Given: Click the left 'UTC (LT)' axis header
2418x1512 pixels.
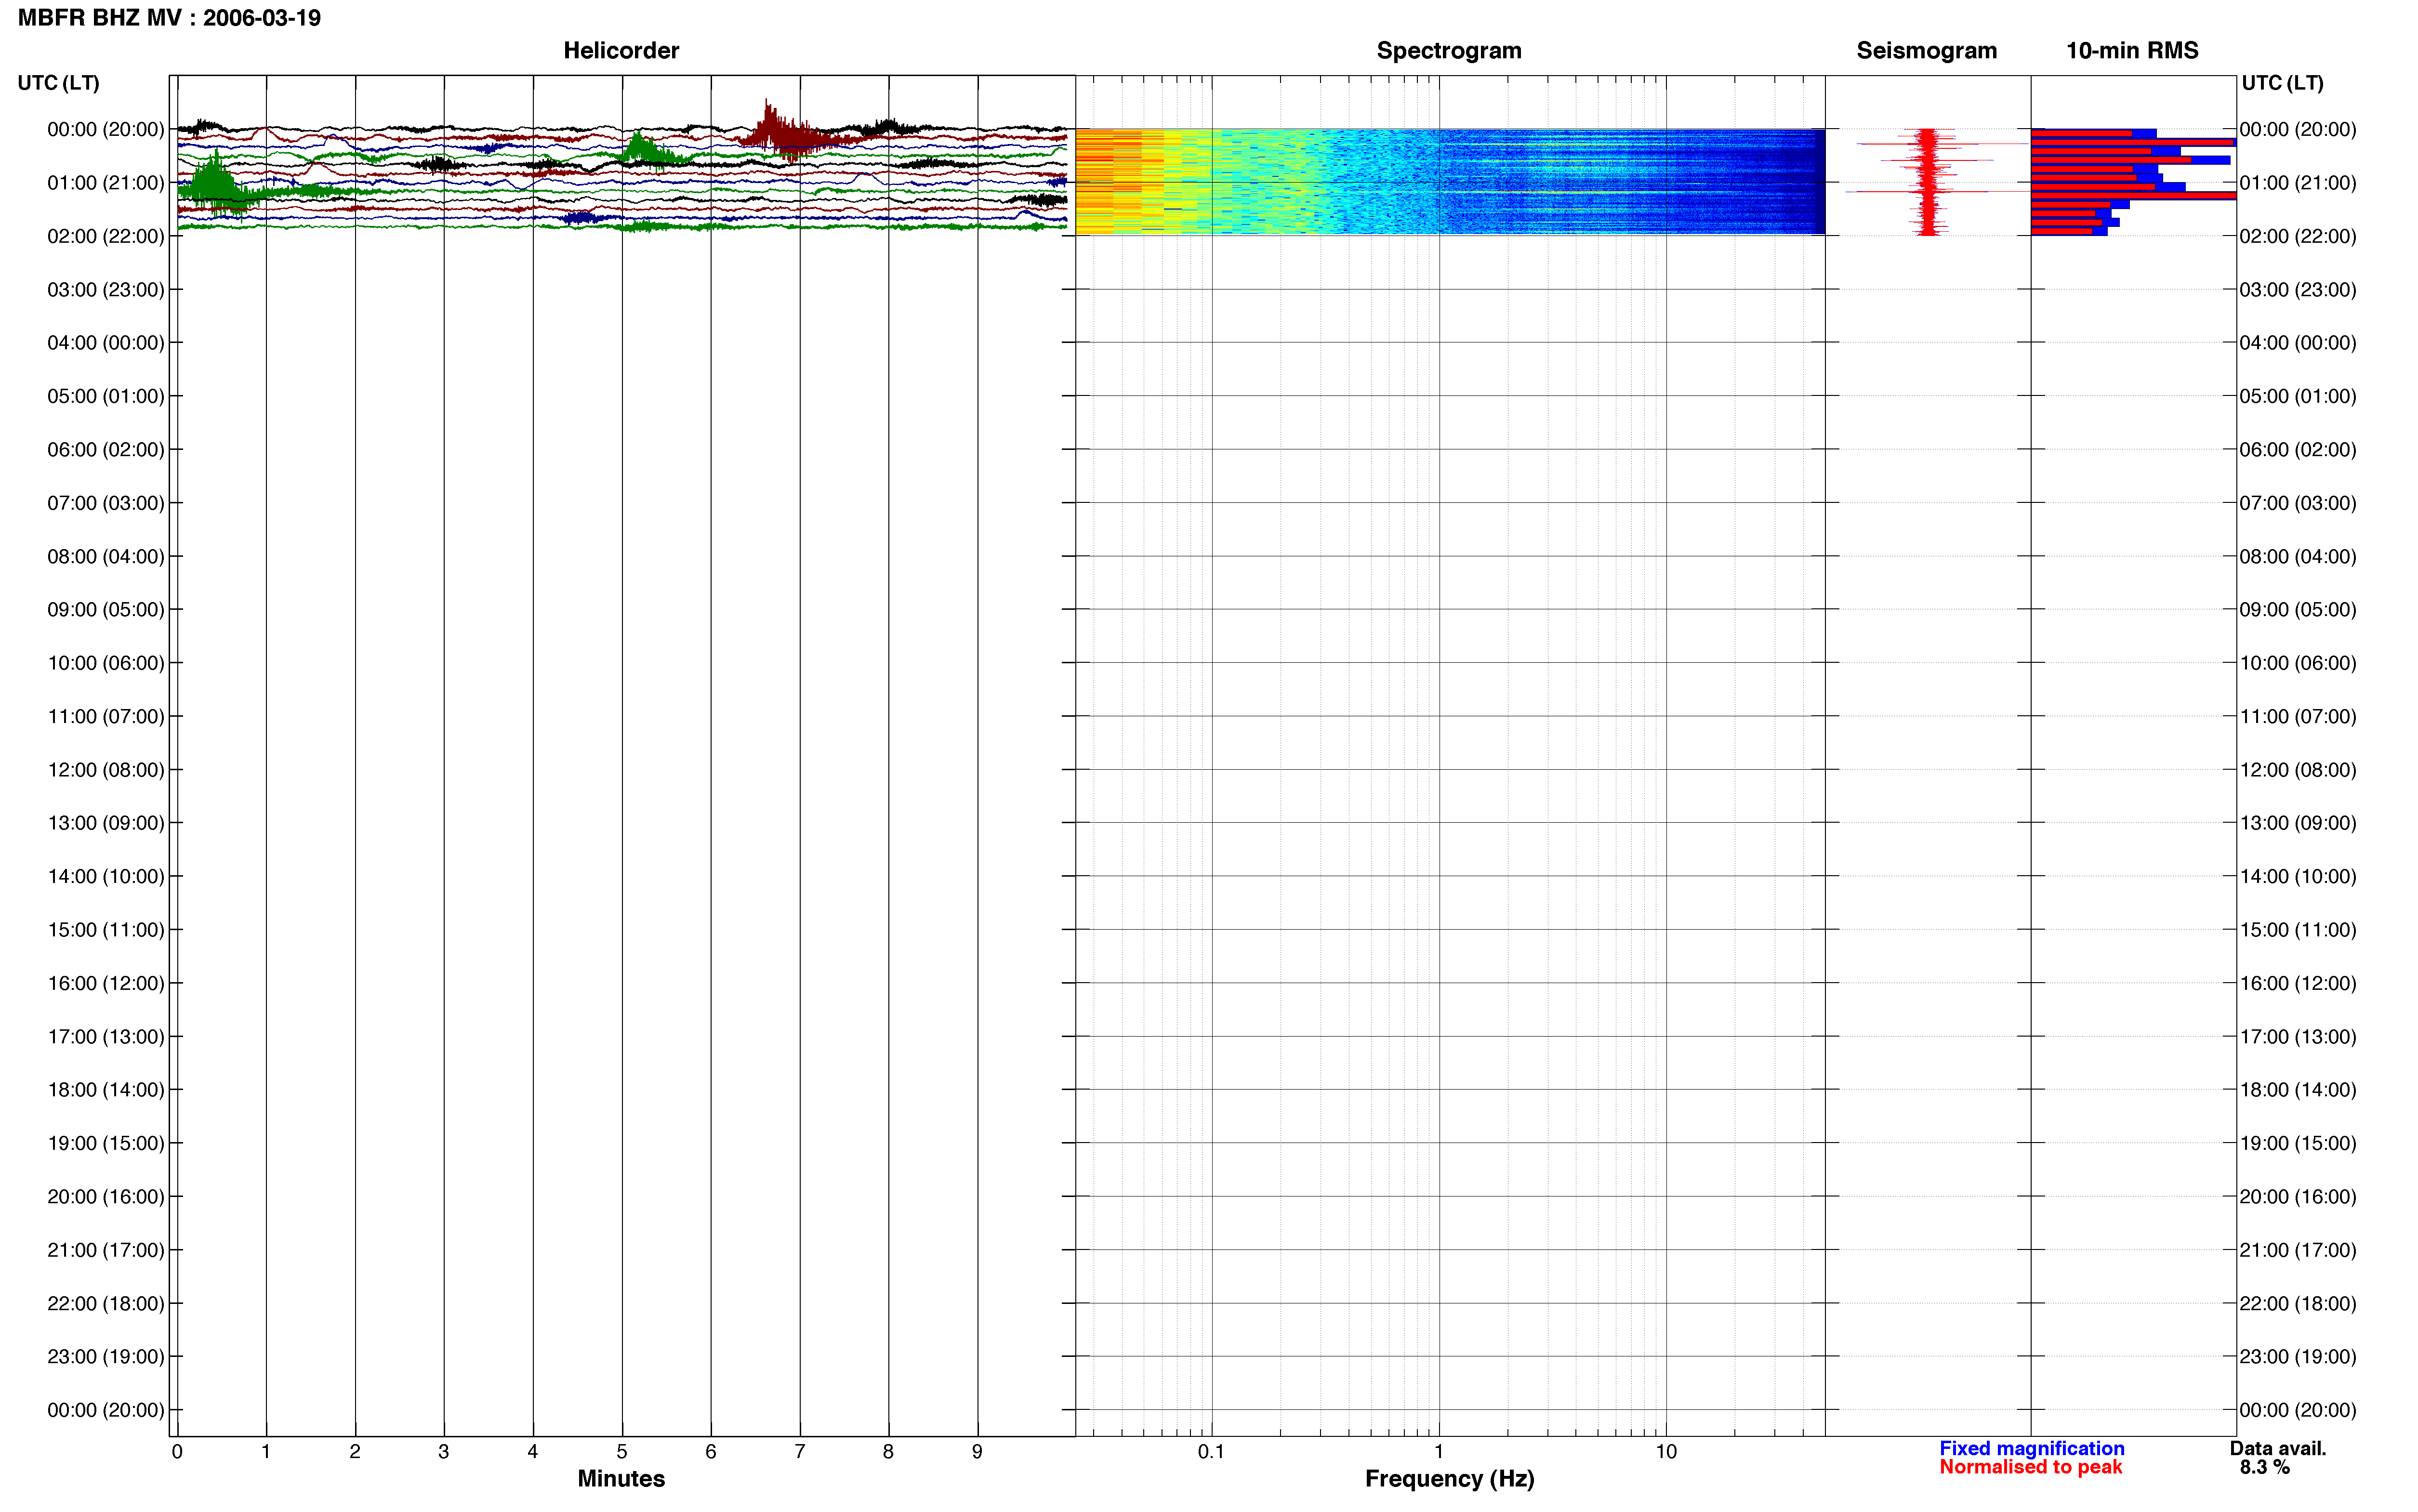Looking at the screenshot, I should [58, 83].
